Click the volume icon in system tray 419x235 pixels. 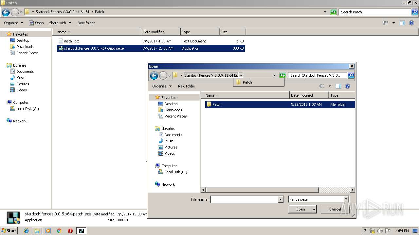380,231
